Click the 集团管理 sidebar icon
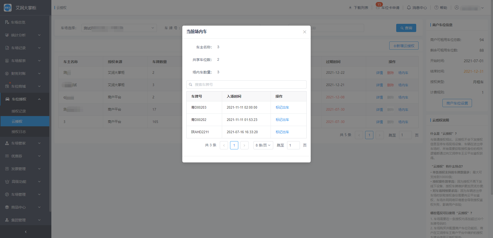The height and width of the screenshot is (238, 493). click(x=7, y=220)
